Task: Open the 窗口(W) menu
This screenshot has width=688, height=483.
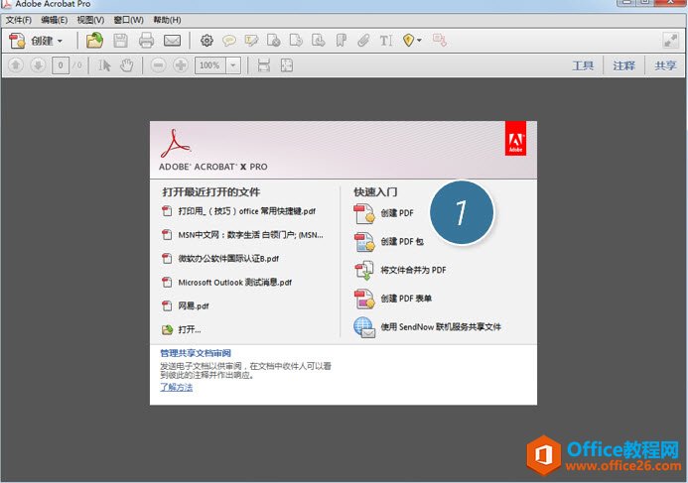Action: pyautogui.click(x=128, y=20)
